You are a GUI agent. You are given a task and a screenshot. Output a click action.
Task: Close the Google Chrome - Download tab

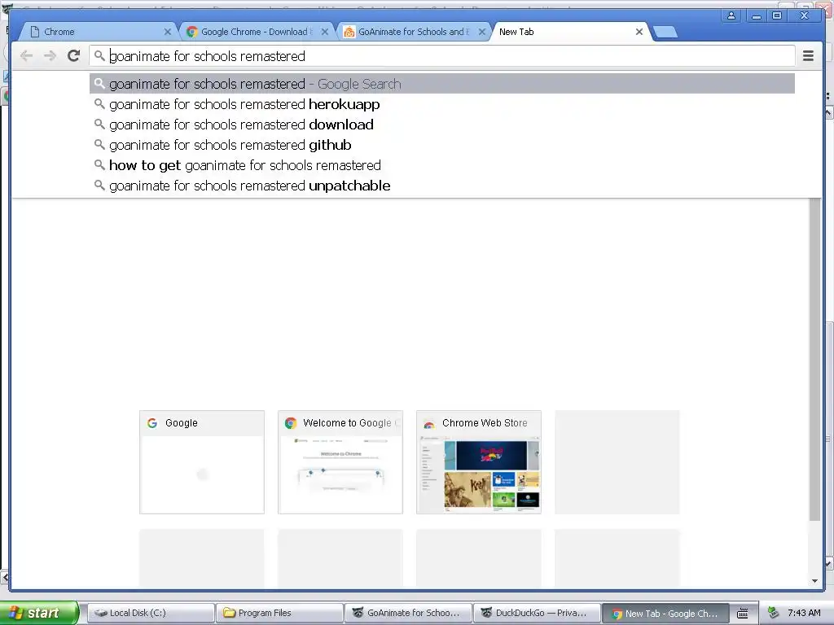[324, 32]
